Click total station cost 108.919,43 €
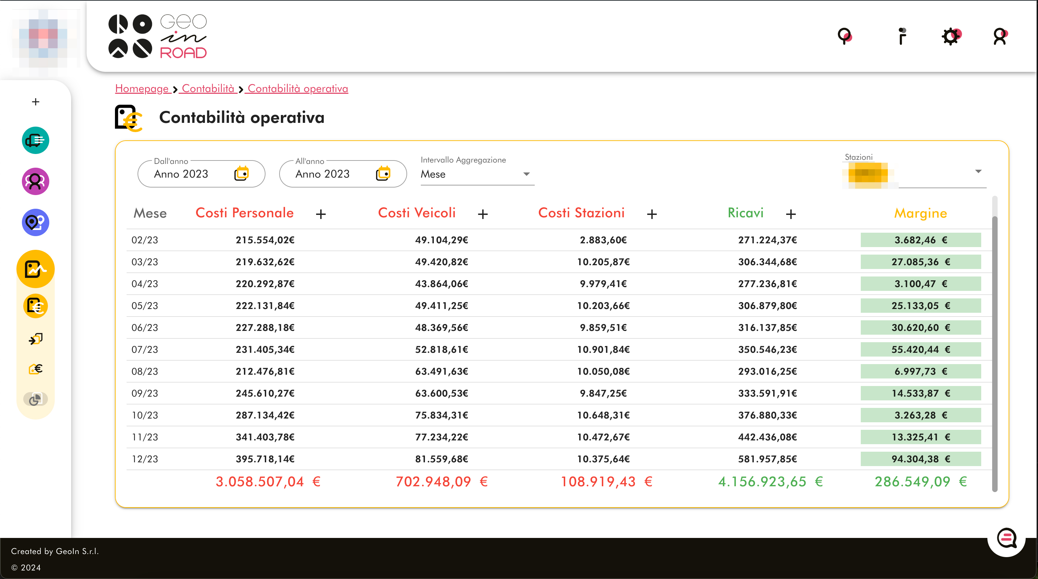This screenshot has width=1038, height=579. pos(607,481)
